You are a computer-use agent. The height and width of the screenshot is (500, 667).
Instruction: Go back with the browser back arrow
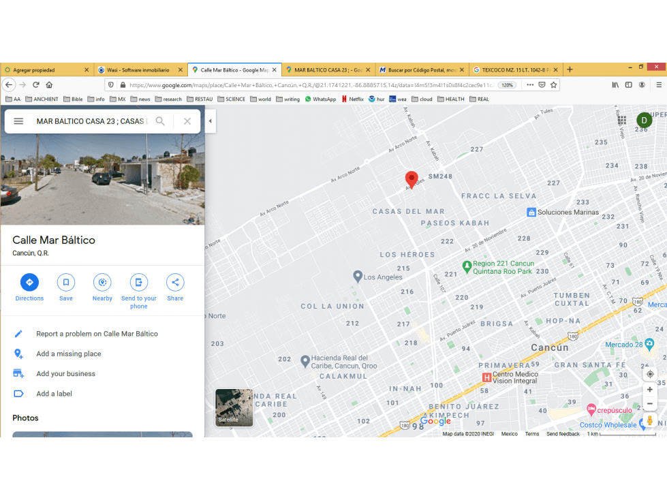click(9, 84)
